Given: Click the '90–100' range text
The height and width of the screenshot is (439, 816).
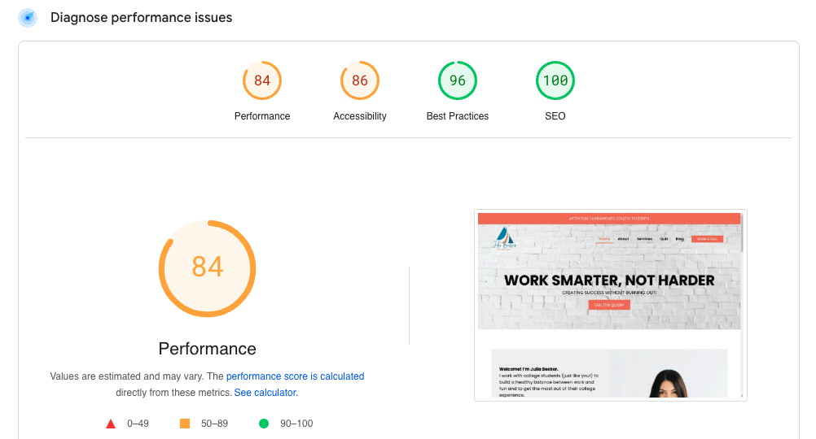Looking at the screenshot, I should pyautogui.click(x=296, y=424).
